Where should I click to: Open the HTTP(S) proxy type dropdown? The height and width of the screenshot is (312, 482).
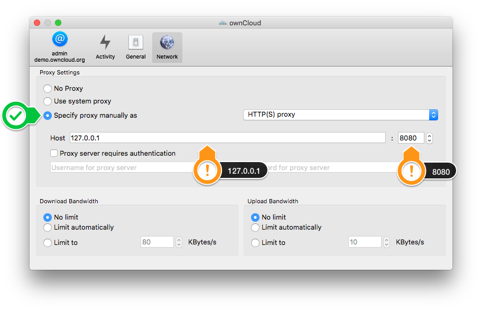[x=340, y=115]
